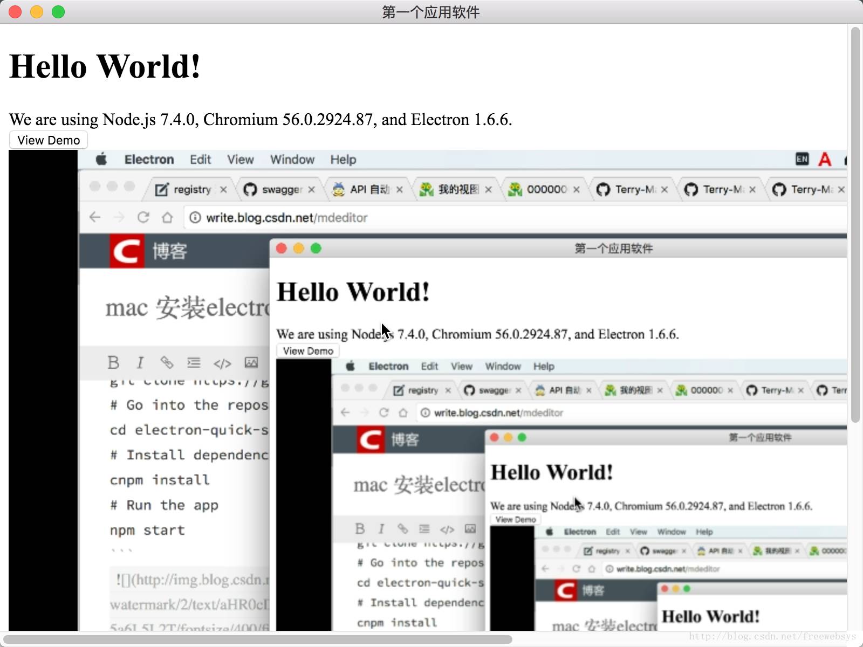Click the 'Hello World!' heading at the top
The image size is (863, 647).
[x=105, y=66]
